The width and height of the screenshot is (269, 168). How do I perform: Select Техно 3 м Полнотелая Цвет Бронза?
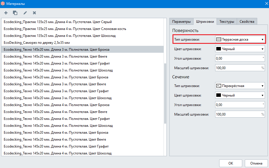click(x=83, y=50)
